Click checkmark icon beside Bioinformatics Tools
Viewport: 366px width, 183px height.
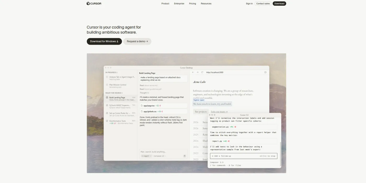pyautogui.click(x=107, y=121)
